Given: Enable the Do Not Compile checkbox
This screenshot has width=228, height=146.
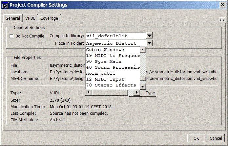Looking at the screenshot, I should 12,36.
